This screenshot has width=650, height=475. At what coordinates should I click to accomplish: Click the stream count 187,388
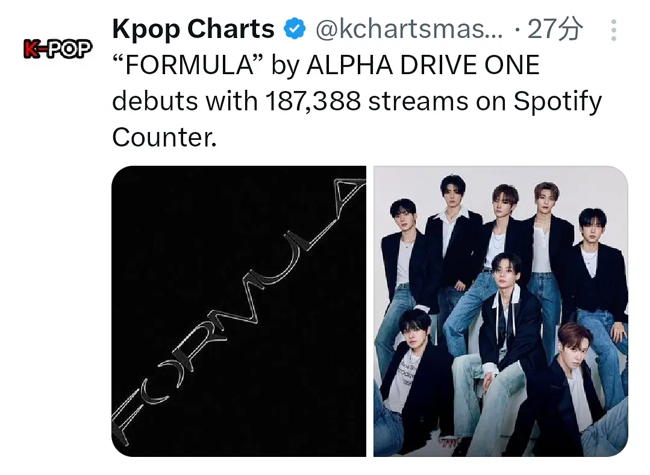point(313,101)
